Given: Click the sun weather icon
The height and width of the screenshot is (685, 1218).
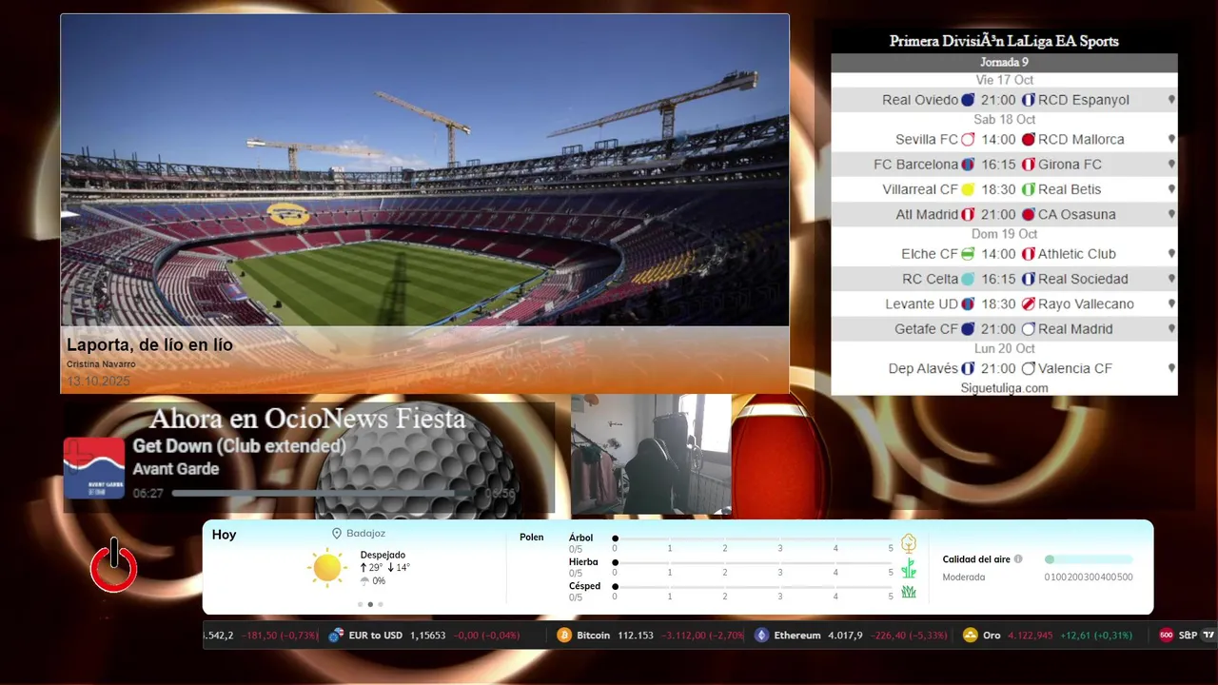Looking at the screenshot, I should [x=326, y=568].
